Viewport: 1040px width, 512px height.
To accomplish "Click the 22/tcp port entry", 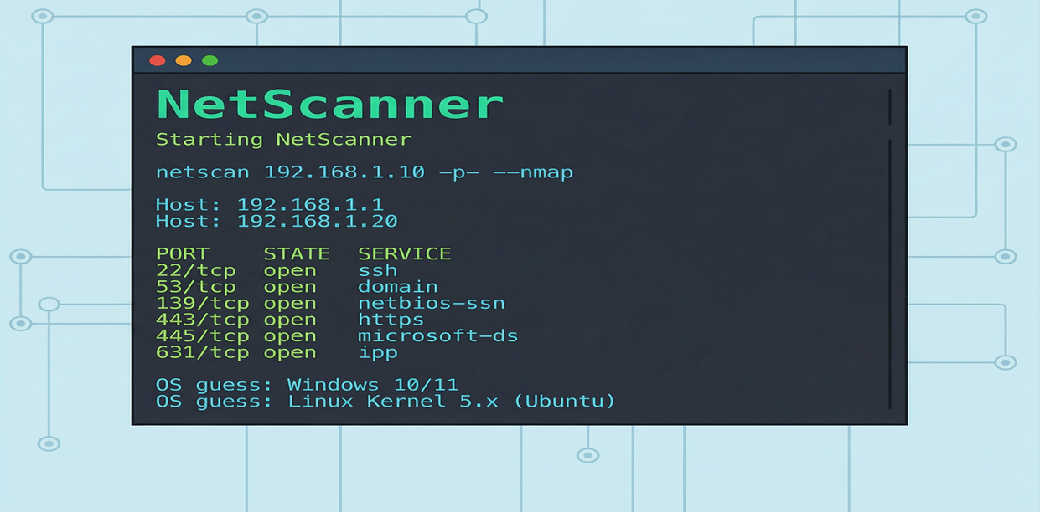I will coord(196,270).
